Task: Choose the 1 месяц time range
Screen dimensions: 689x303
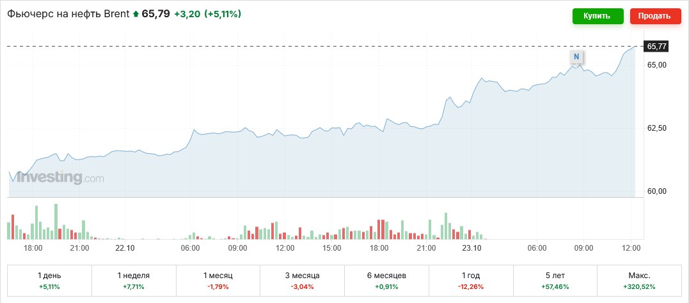Action: [218, 281]
